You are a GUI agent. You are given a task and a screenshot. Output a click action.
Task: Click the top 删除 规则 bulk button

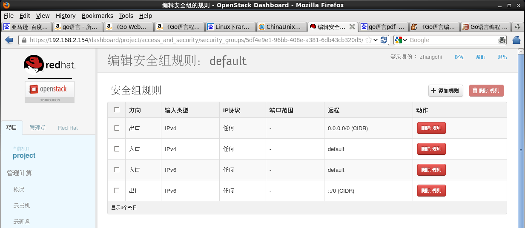486,91
